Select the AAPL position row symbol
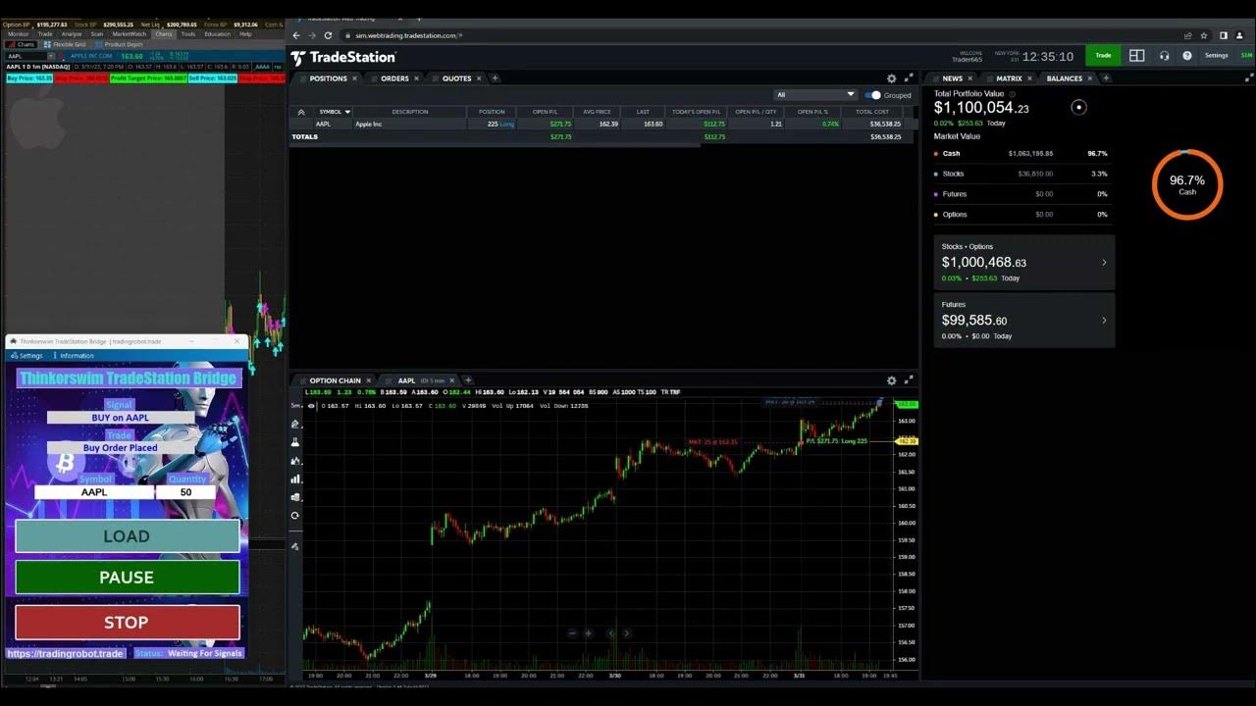 (x=323, y=125)
